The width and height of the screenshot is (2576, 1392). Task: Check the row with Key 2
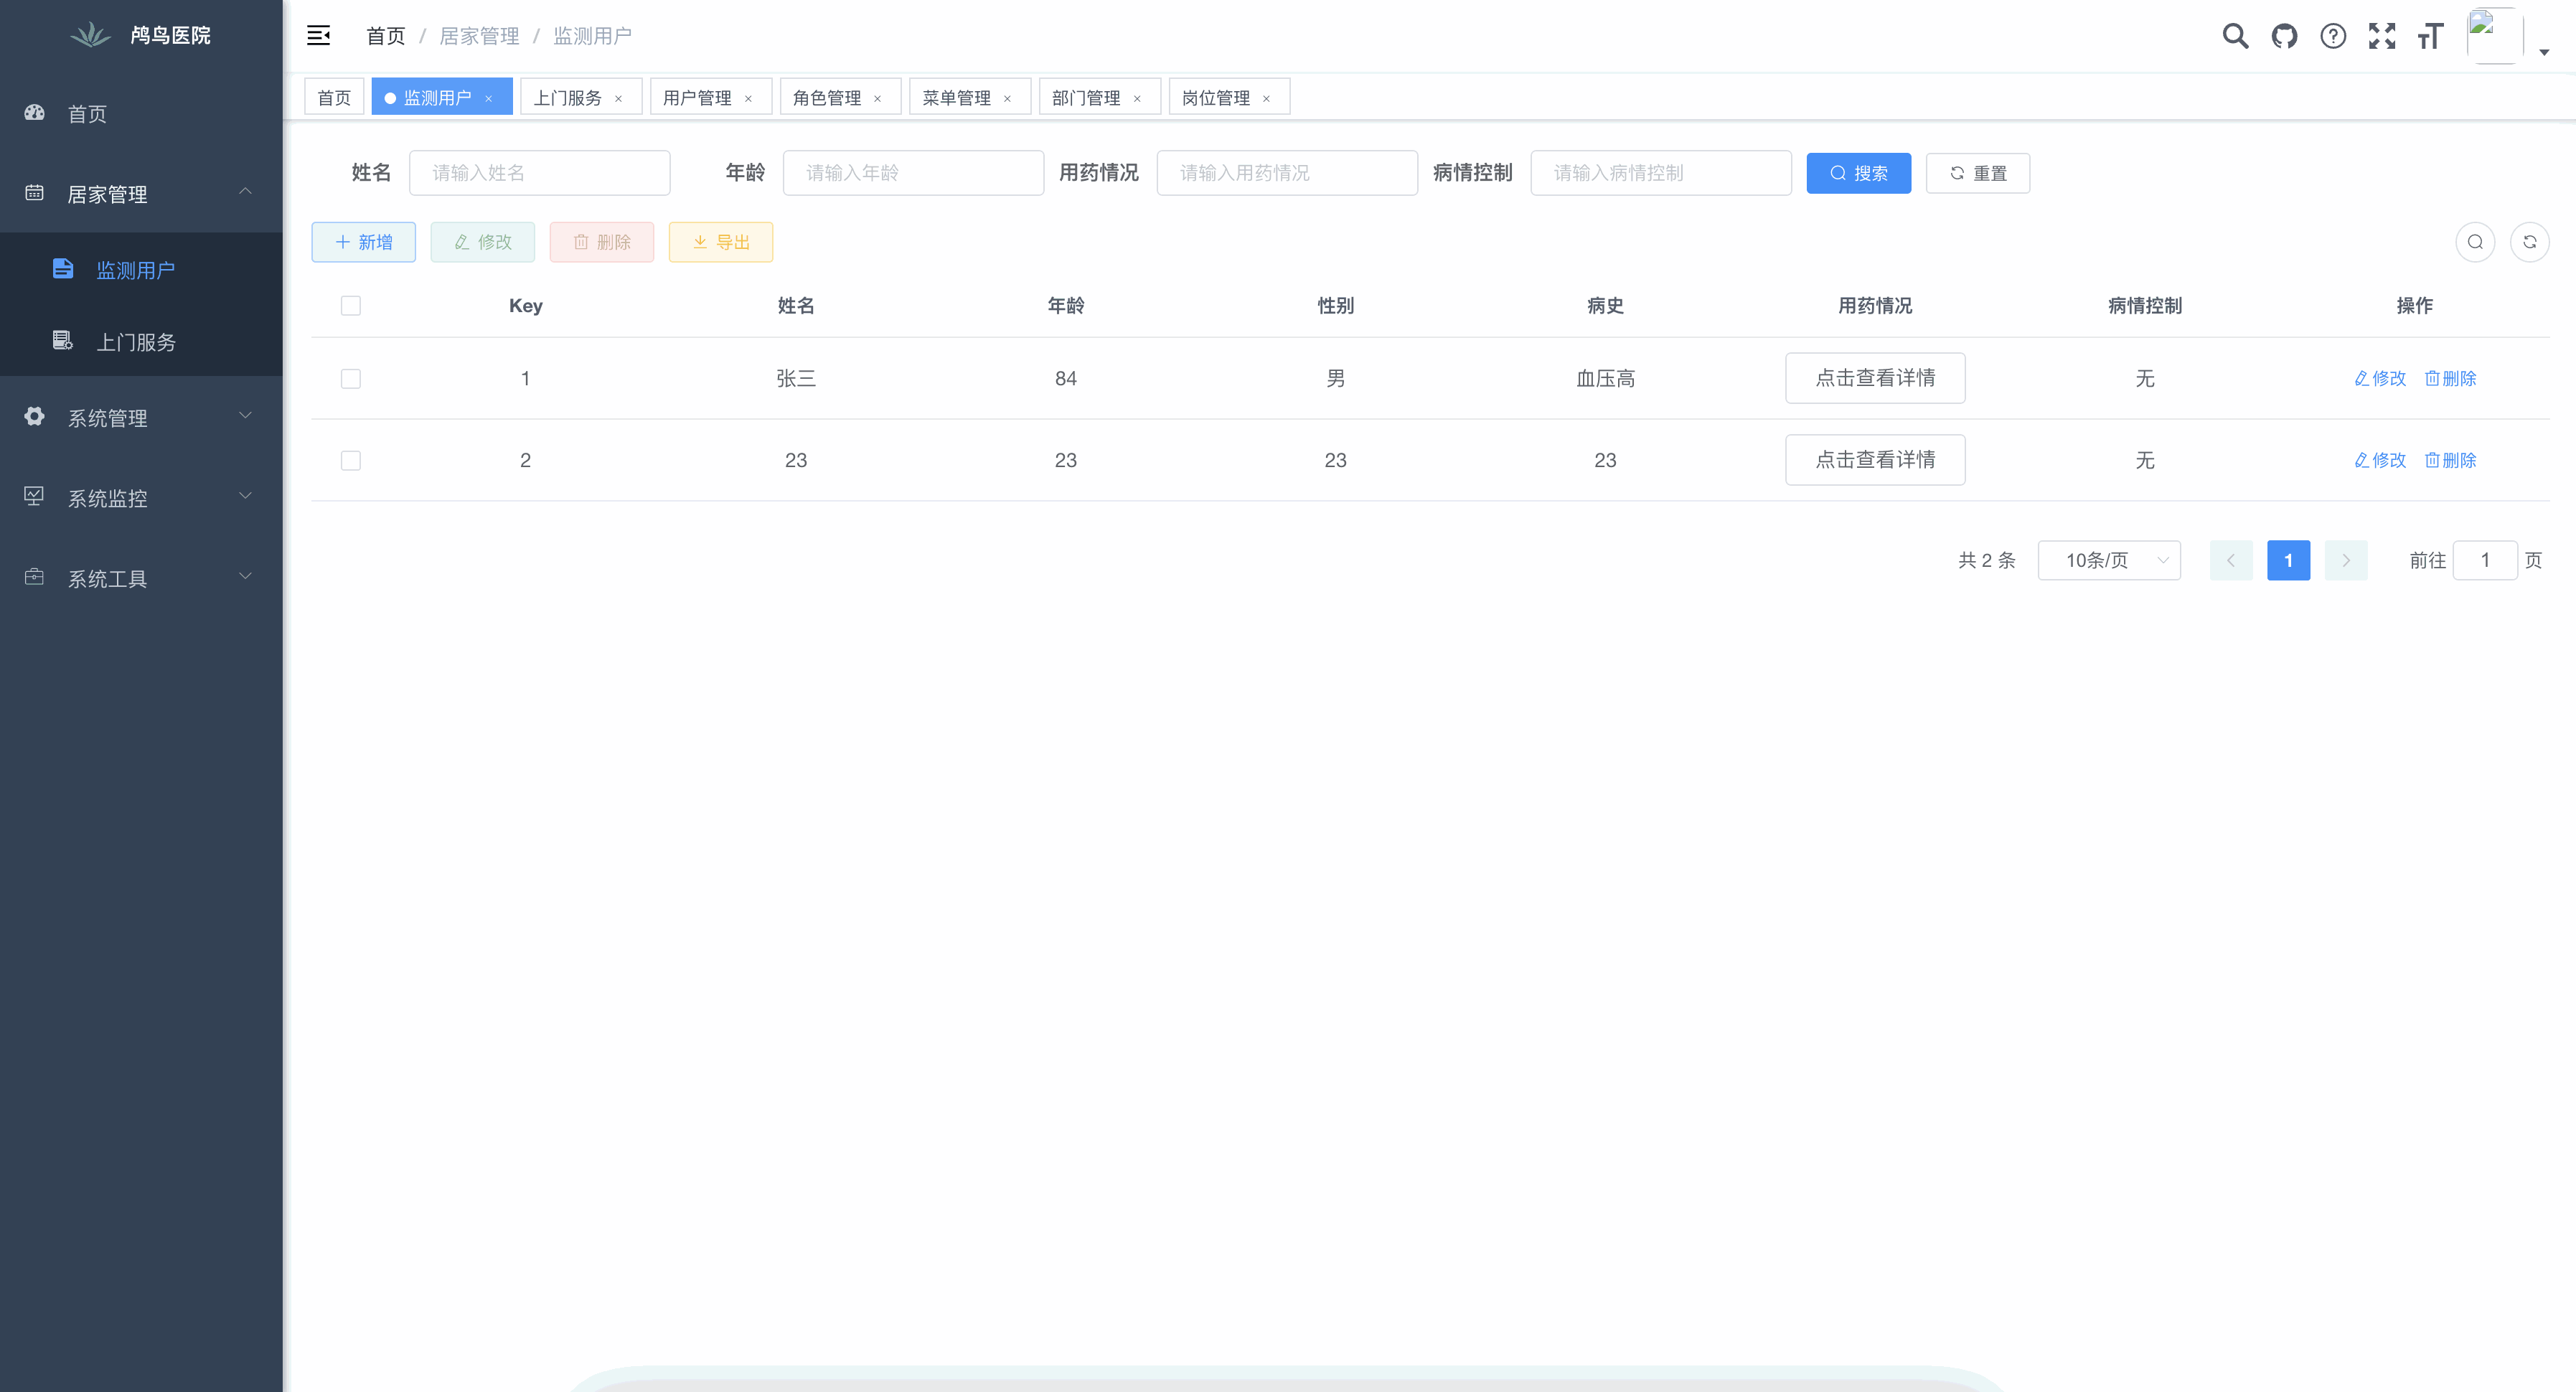pos(351,461)
